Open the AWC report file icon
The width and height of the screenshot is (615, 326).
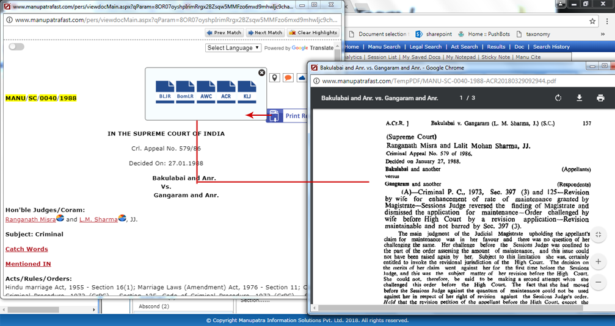click(206, 92)
